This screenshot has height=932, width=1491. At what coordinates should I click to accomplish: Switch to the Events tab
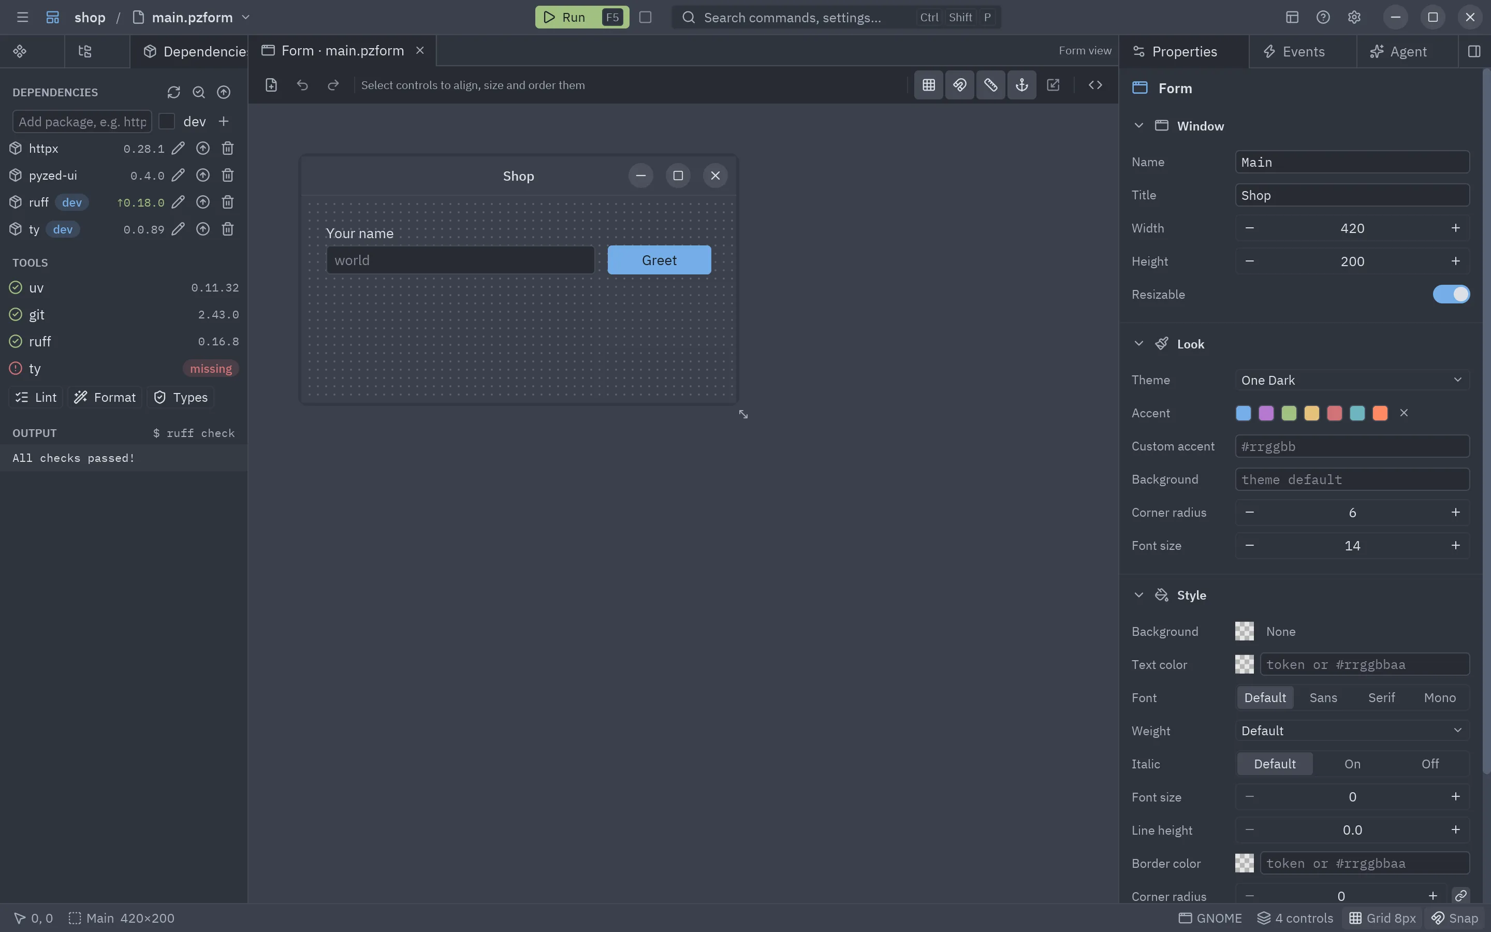click(1303, 52)
